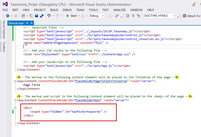201x137 pixels.
Task: Click the toolbar overflow arrow after DOCTYPE box
Action: (178, 17)
